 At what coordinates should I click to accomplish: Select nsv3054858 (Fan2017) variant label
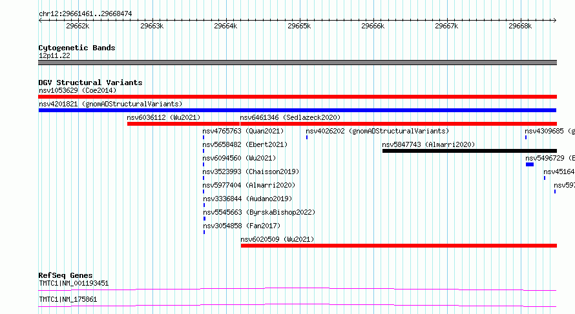[x=242, y=226]
